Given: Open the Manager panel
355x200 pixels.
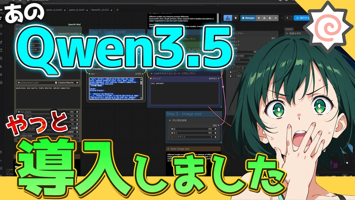Looking at the screenshot, I should (x=248, y=18).
